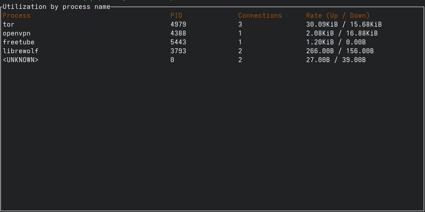Viewport: 425px width, 212px height.
Task: Click PID 4979 for tor
Action: (x=178, y=24)
